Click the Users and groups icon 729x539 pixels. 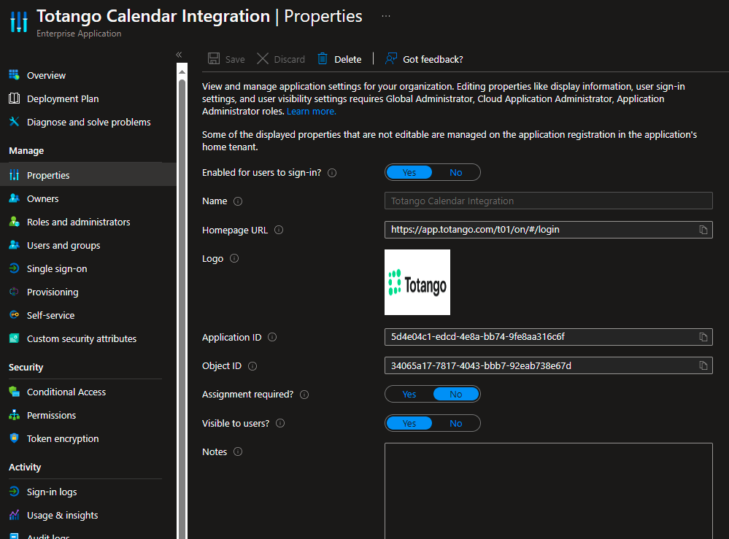(14, 245)
